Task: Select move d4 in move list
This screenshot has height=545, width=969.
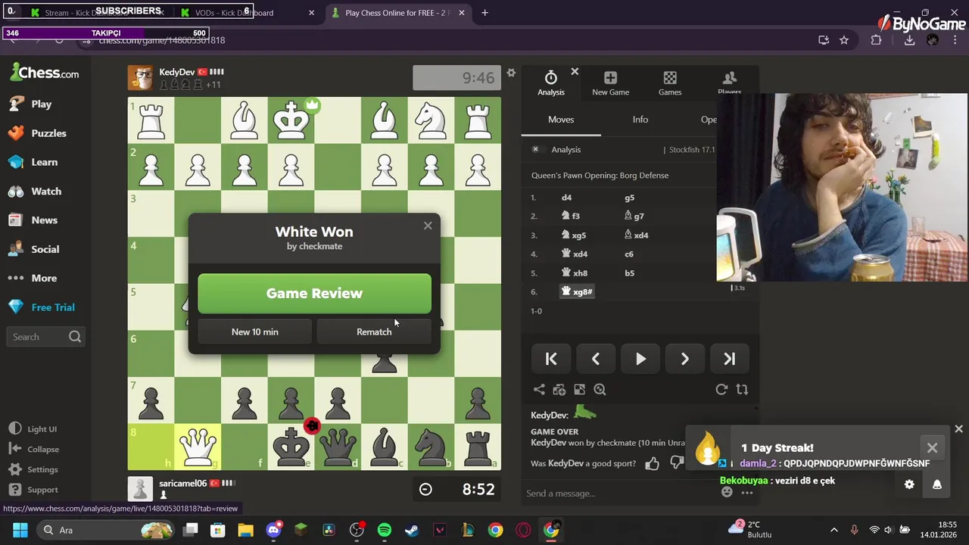Action: pos(566,198)
